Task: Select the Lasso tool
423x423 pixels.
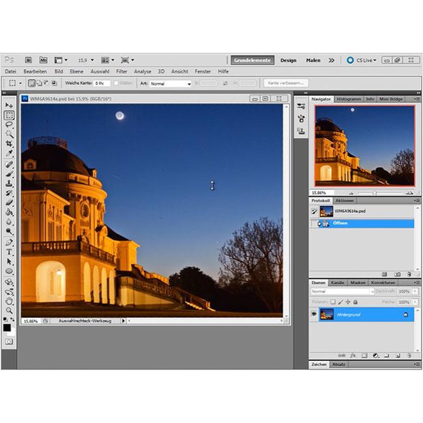Action: pyautogui.click(x=10, y=124)
